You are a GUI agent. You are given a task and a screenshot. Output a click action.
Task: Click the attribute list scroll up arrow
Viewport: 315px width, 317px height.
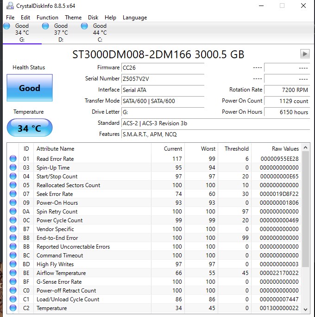point(305,148)
